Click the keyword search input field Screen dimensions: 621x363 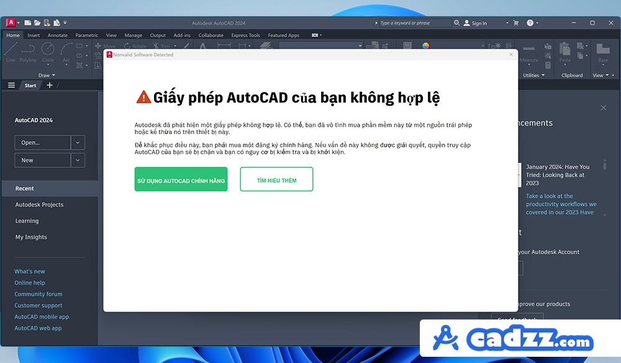(x=415, y=23)
